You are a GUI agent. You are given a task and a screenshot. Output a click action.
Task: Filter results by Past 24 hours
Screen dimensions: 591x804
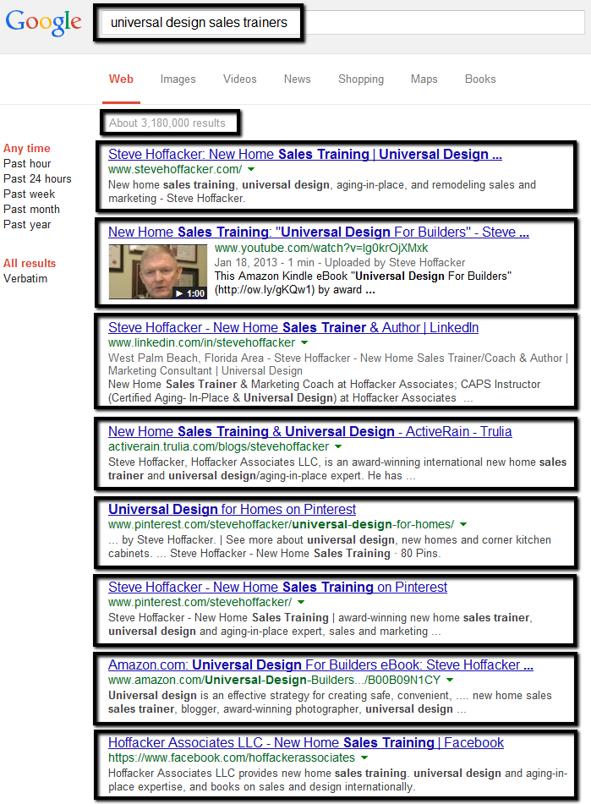pyautogui.click(x=37, y=179)
